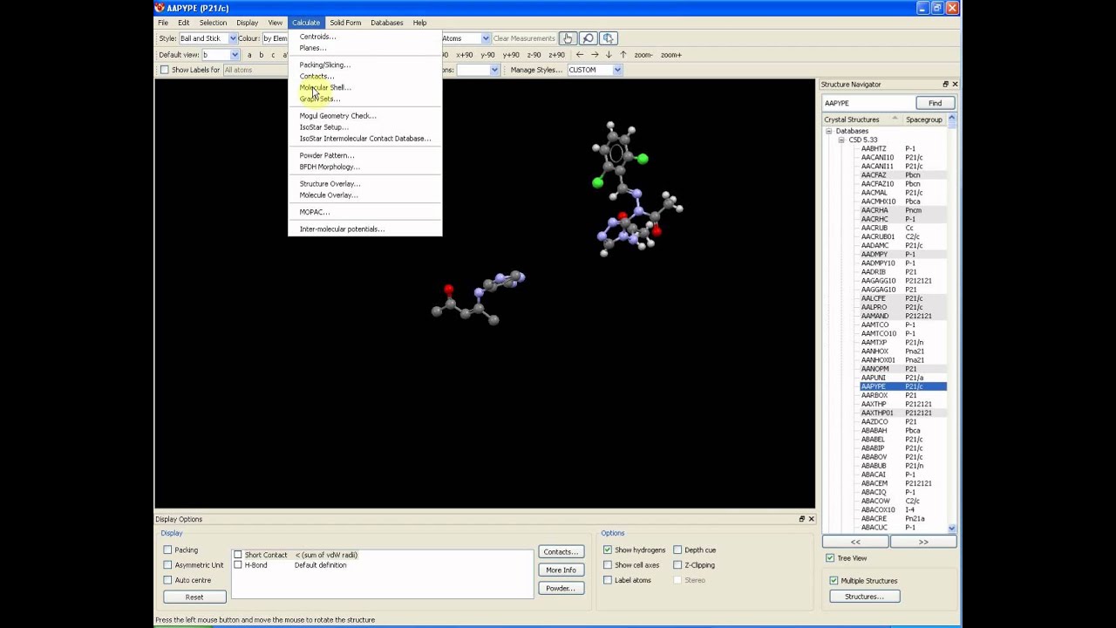Open the CUSTOM style dropdown

pos(616,70)
